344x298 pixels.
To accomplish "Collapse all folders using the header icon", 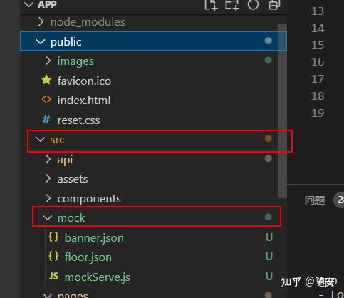I will [274, 4].
